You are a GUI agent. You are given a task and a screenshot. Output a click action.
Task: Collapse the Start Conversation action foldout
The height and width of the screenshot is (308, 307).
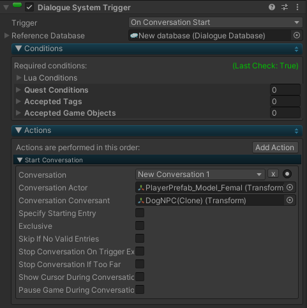click(20, 160)
